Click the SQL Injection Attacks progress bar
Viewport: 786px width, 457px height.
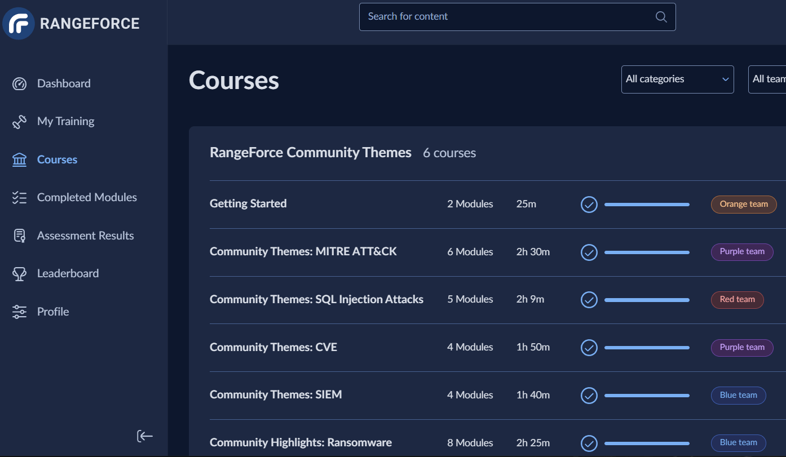[x=647, y=300]
